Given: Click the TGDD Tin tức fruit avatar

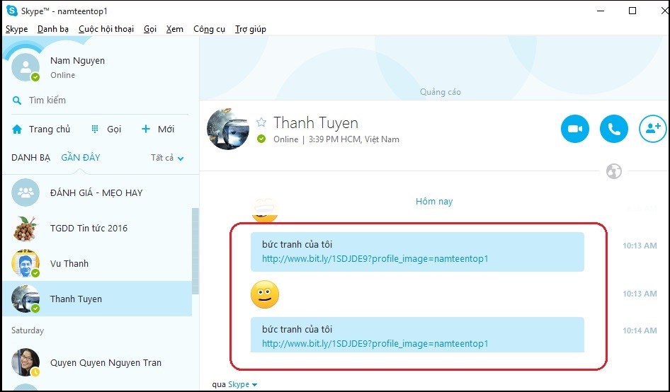Looking at the screenshot, I should click(25, 228).
